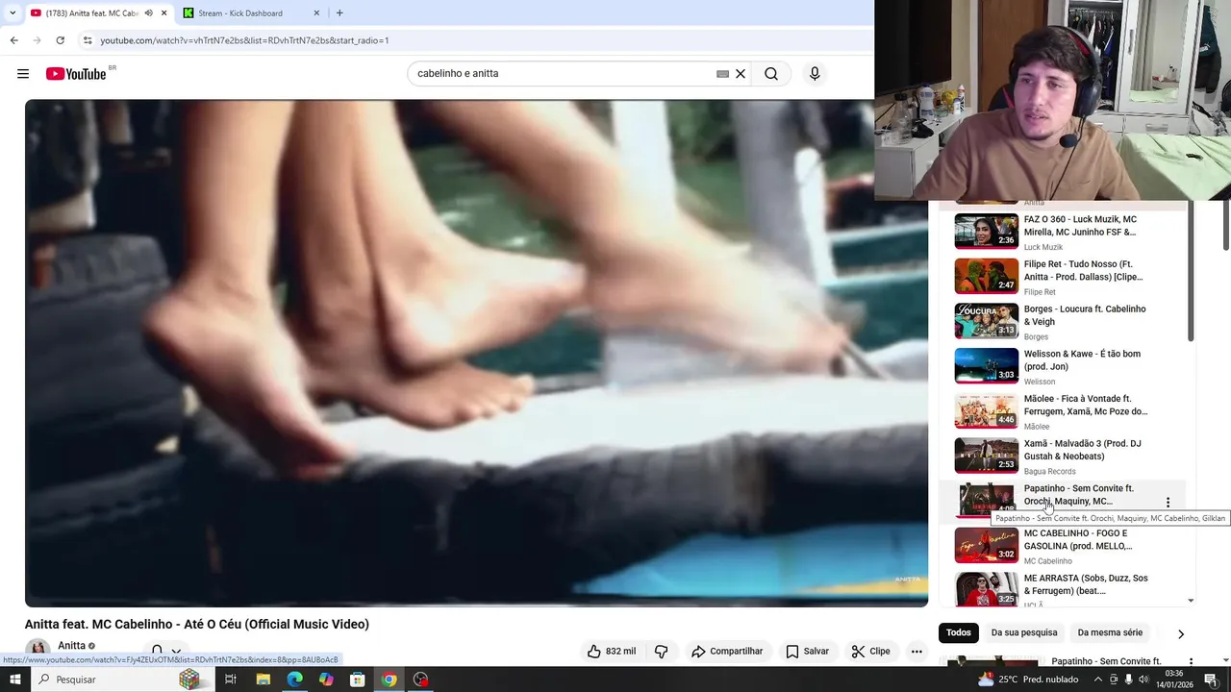Close the Anitta feat. MC Cabelinho tab
Viewport: 1231px width, 692px height.
[x=163, y=13]
